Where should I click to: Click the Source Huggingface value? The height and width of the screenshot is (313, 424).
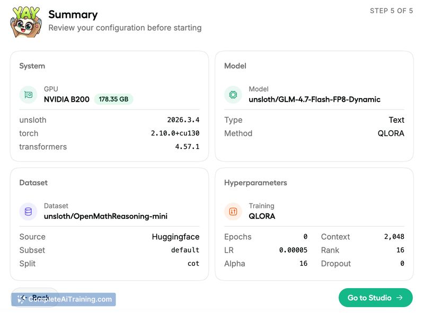175,237
